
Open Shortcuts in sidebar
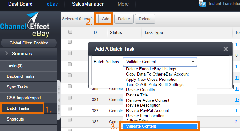[x=28, y=119]
